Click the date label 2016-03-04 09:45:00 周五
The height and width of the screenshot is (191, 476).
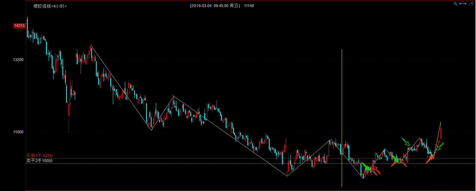point(215,6)
